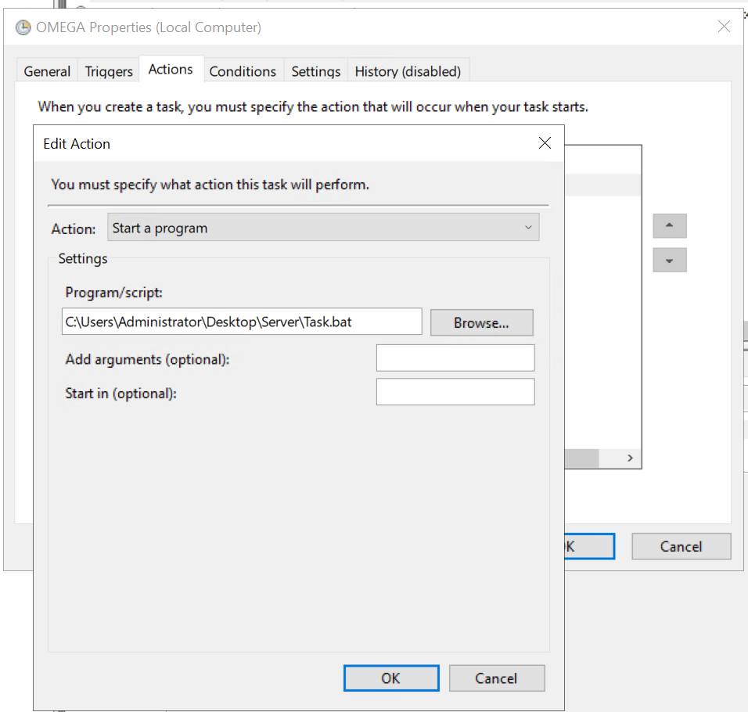748x712 pixels.
Task: Click the Program/script path field
Action: pos(242,322)
